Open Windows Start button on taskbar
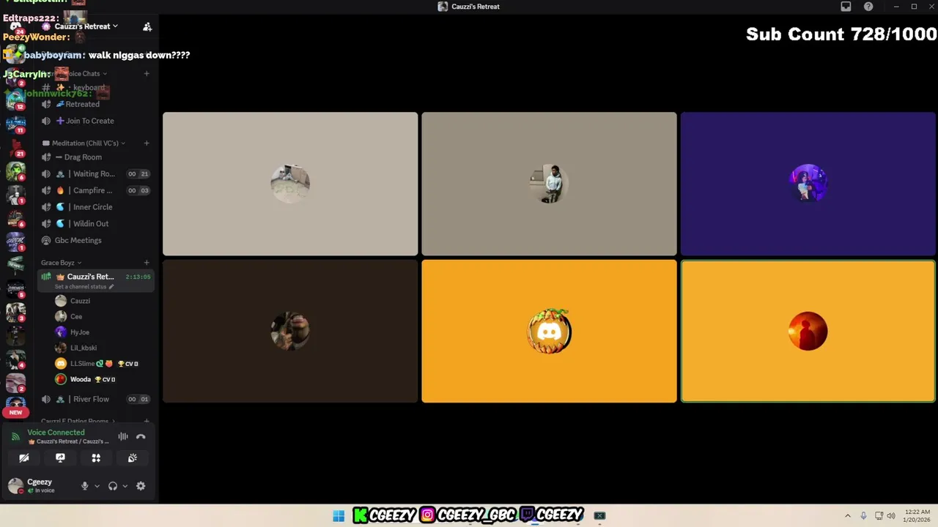938x527 pixels. (x=339, y=515)
